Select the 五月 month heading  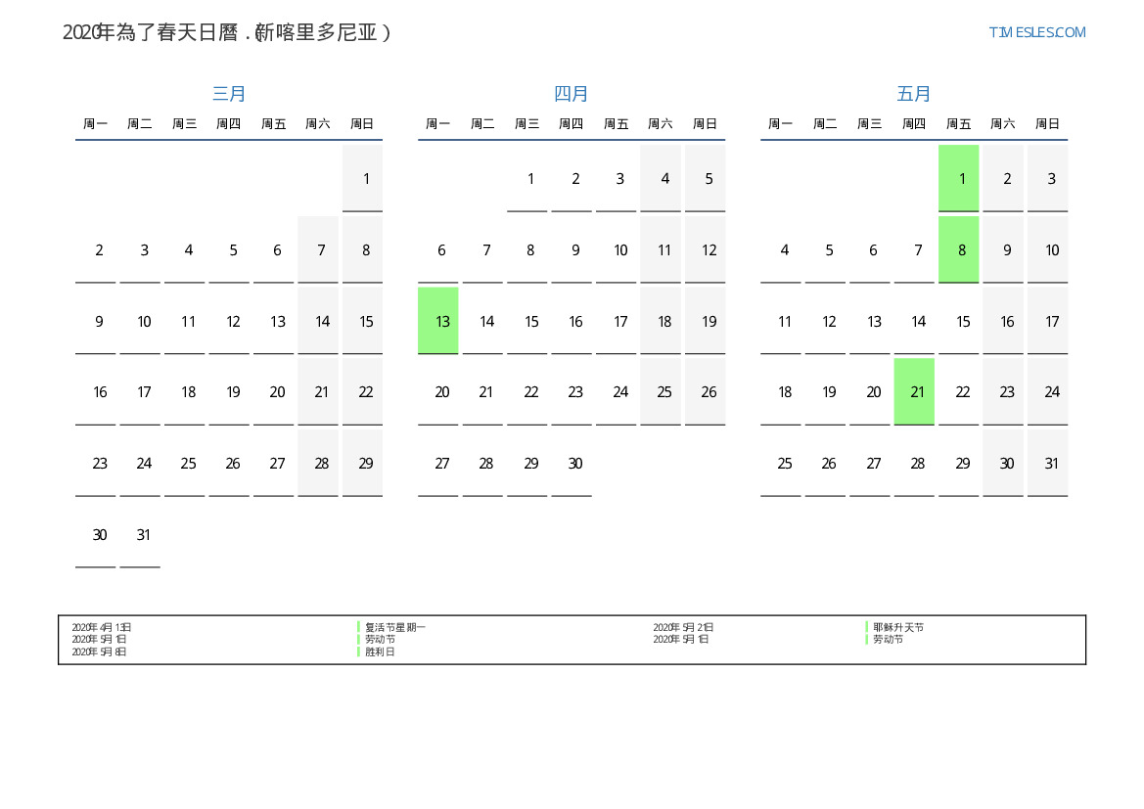coord(914,94)
